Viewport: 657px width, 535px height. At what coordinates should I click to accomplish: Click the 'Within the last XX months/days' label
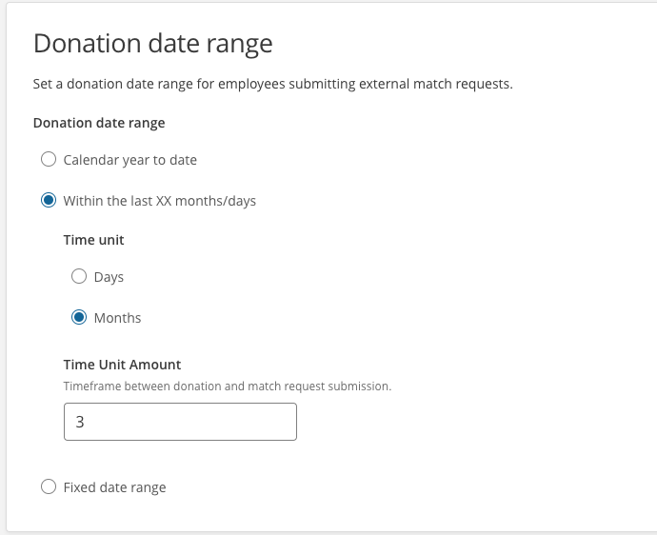(160, 201)
